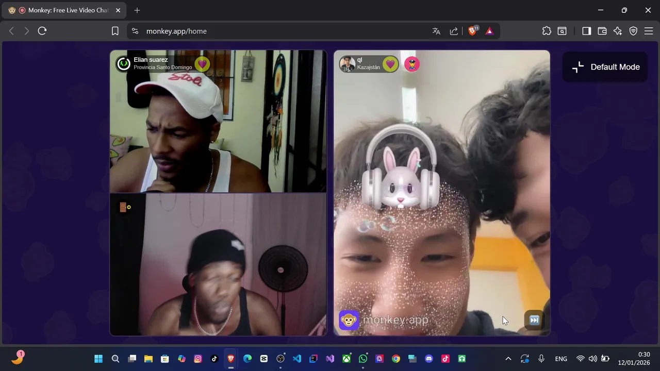The height and width of the screenshot is (371, 660).
Task: Close the Monkey browser tab
Action: pyautogui.click(x=118, y=10)
